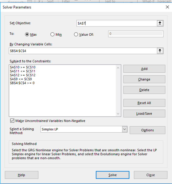
Task: Click the Value Of number field
Action: 136,34
